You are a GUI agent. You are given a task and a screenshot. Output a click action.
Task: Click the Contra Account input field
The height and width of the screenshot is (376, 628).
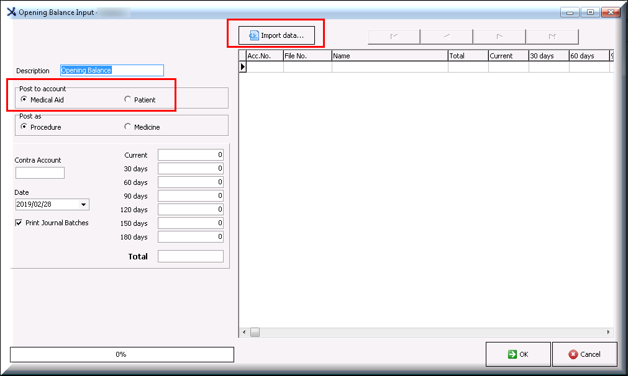pos(40,173)
